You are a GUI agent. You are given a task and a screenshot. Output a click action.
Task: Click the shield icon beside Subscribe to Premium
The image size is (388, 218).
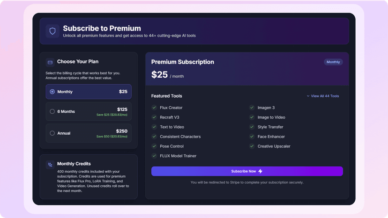(x=52, y=31)
